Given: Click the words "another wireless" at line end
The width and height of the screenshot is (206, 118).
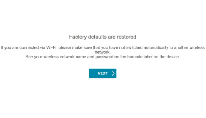Looking at the screenshot, I should pyautogui.click(x=190, y=47).
